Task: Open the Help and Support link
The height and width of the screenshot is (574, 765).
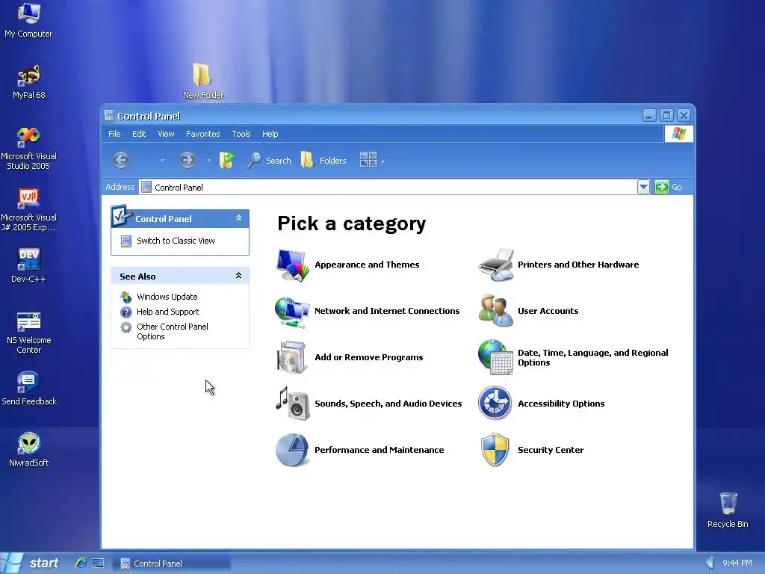Action: click(168, 312)
